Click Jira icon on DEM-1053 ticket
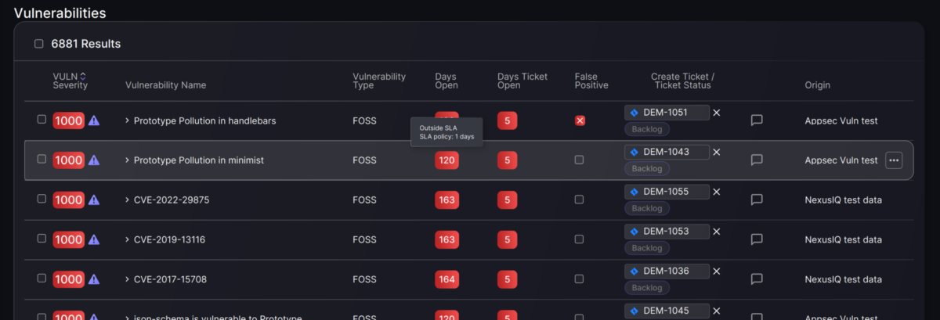Screen dimensions: 940x320 point(634,232)
